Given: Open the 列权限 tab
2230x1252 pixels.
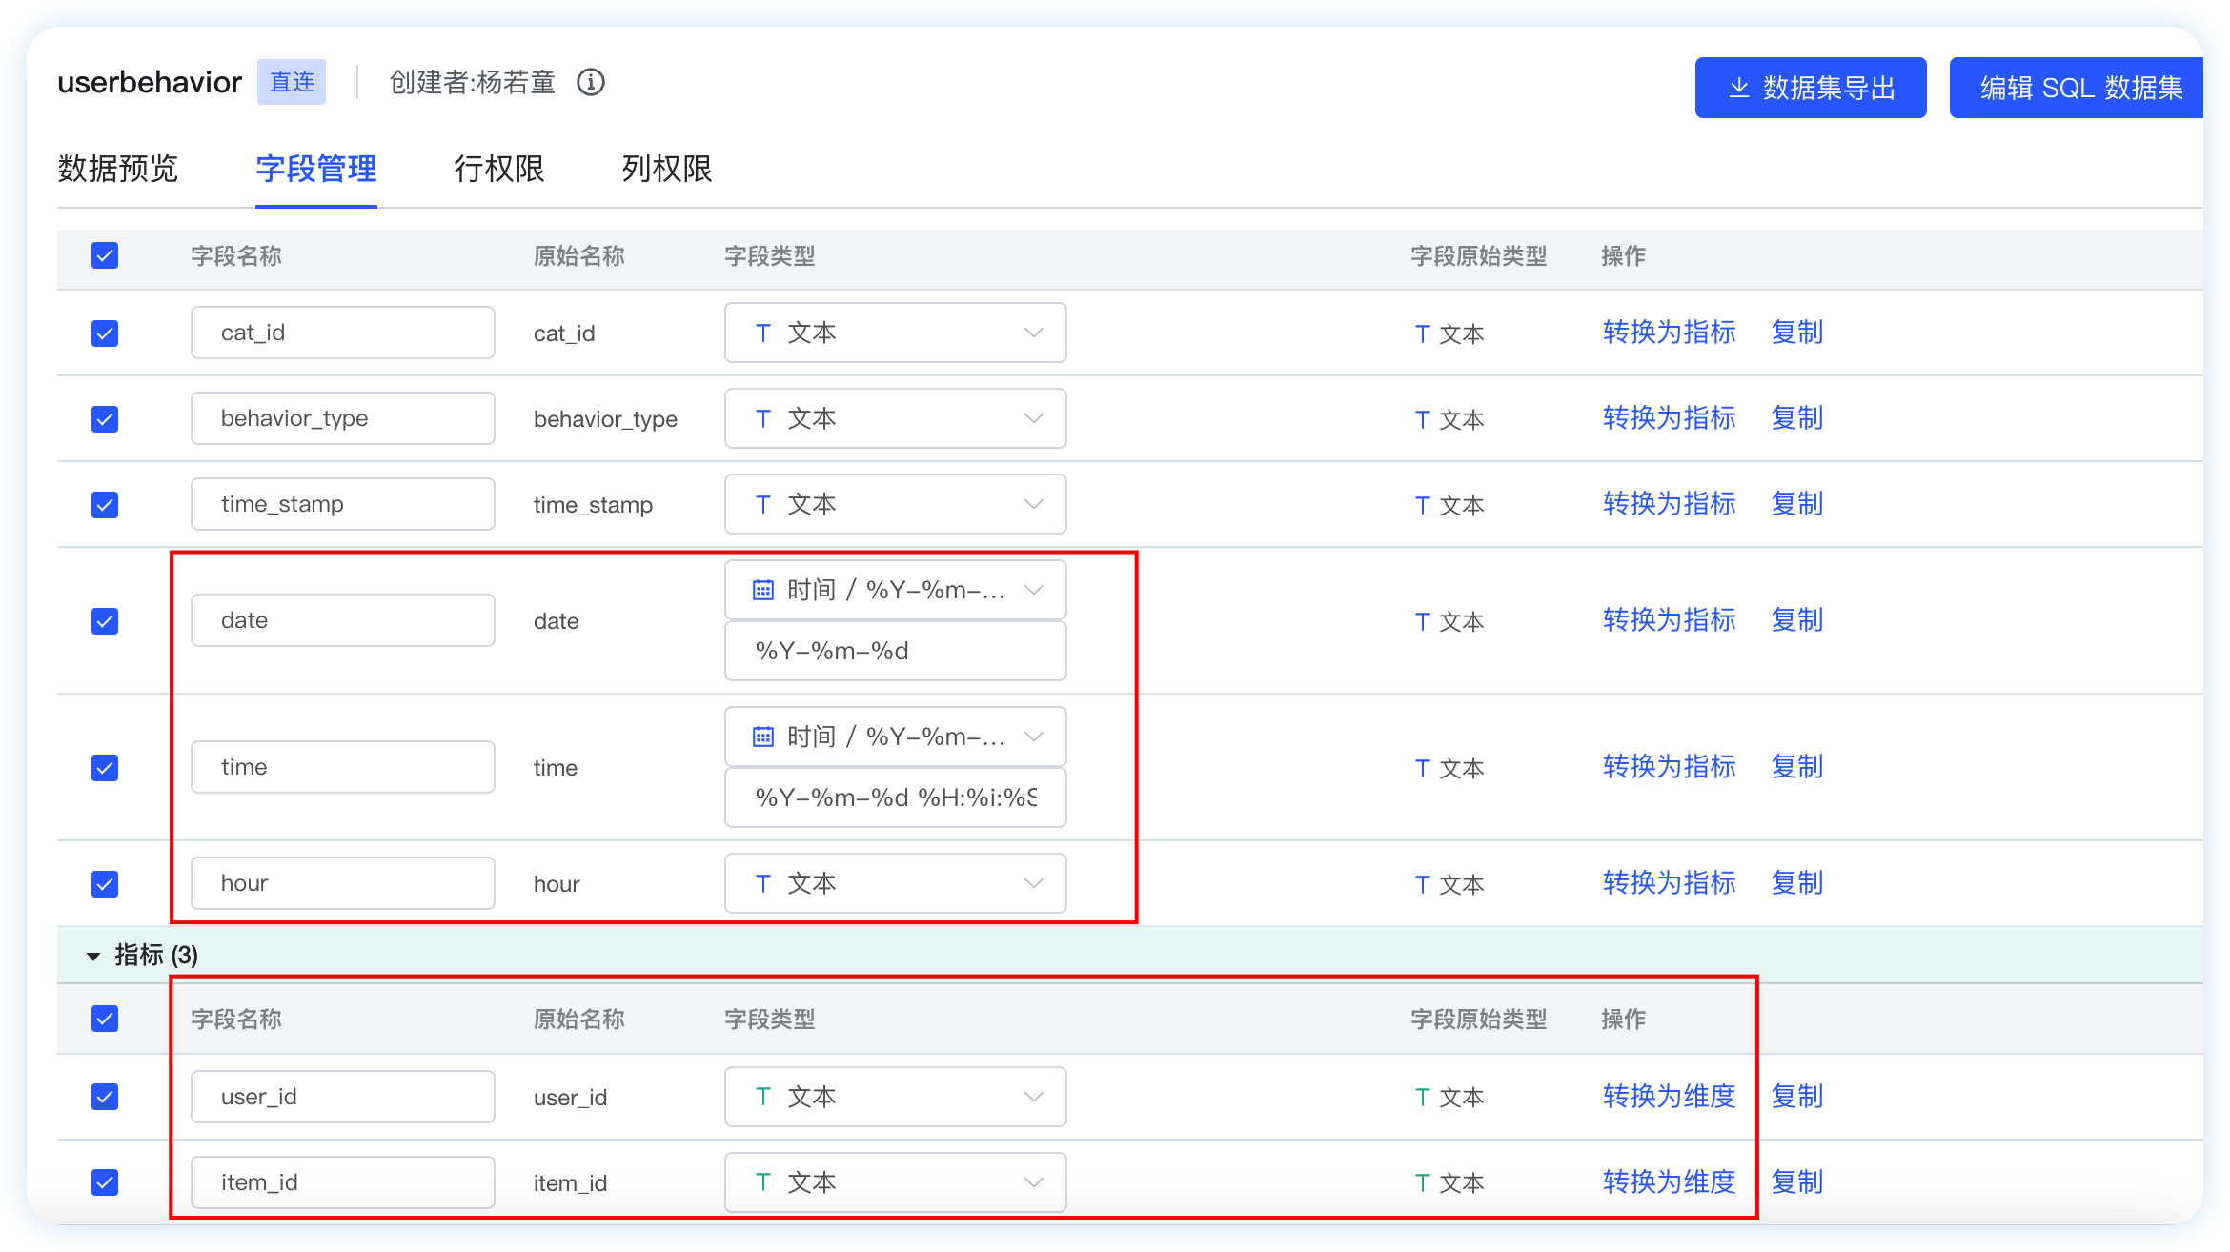Looking at the screenshot, I should (x=667, y=169).
